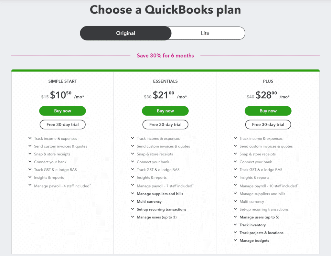Expand Simple Start payroll 4 staff chevron

[30, 185]
